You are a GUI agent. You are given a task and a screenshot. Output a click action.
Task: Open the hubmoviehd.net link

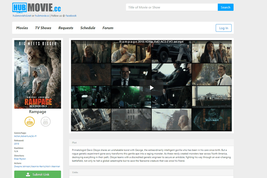tap(22, 16)
